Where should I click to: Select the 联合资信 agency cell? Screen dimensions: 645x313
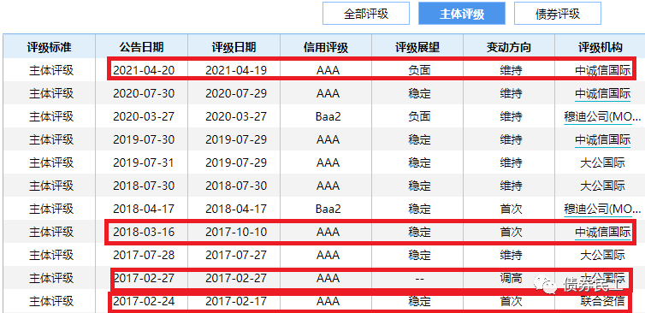[x=602, y=301]
